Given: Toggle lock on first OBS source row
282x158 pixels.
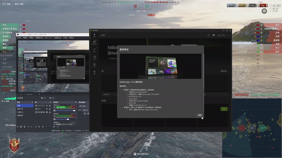Looking at the screenshot, I should (x=50, y=106).
